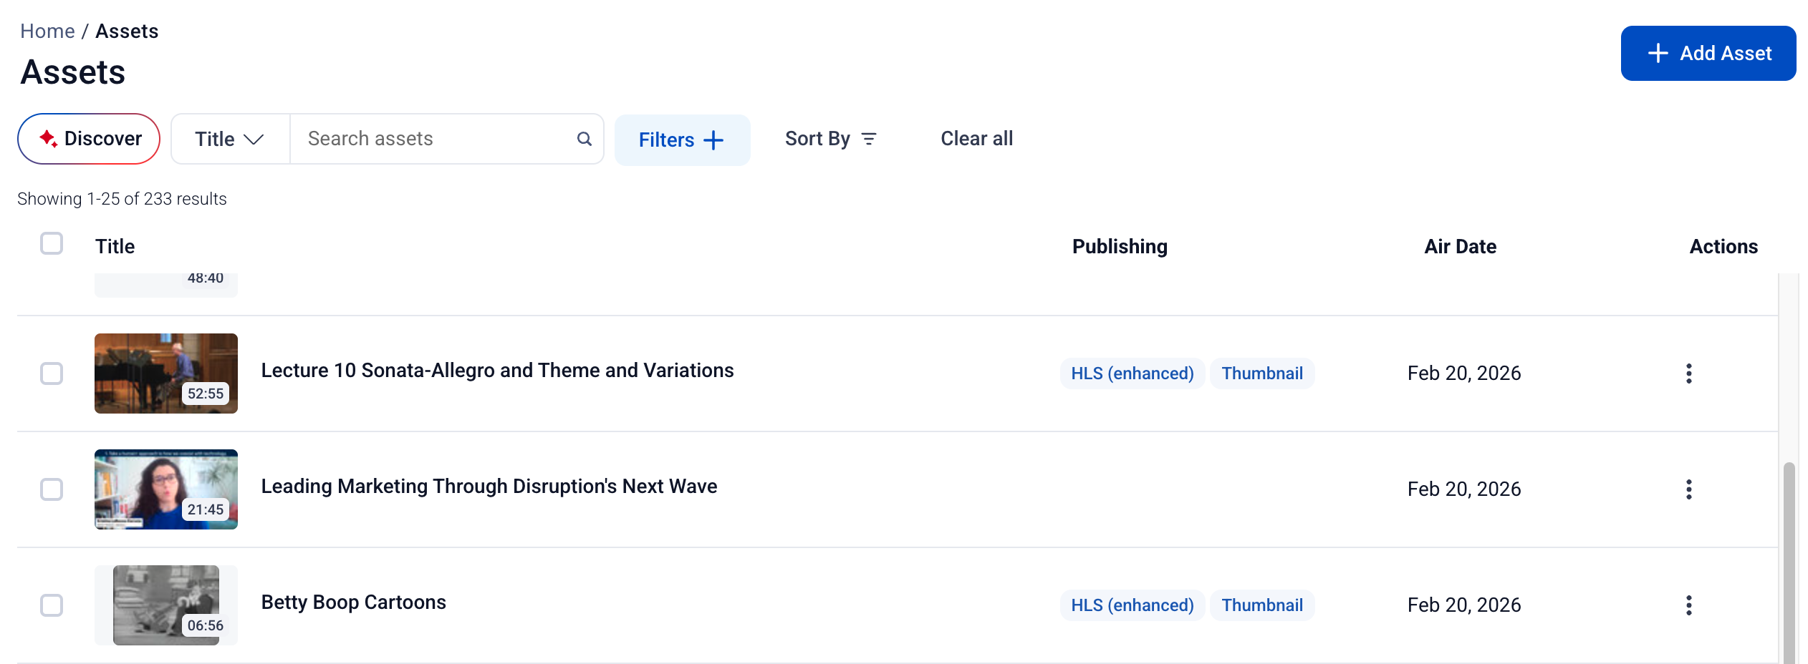Click the Actions column header
The height and width of the screenshot is (664, 1808).
coord(1723,247)
